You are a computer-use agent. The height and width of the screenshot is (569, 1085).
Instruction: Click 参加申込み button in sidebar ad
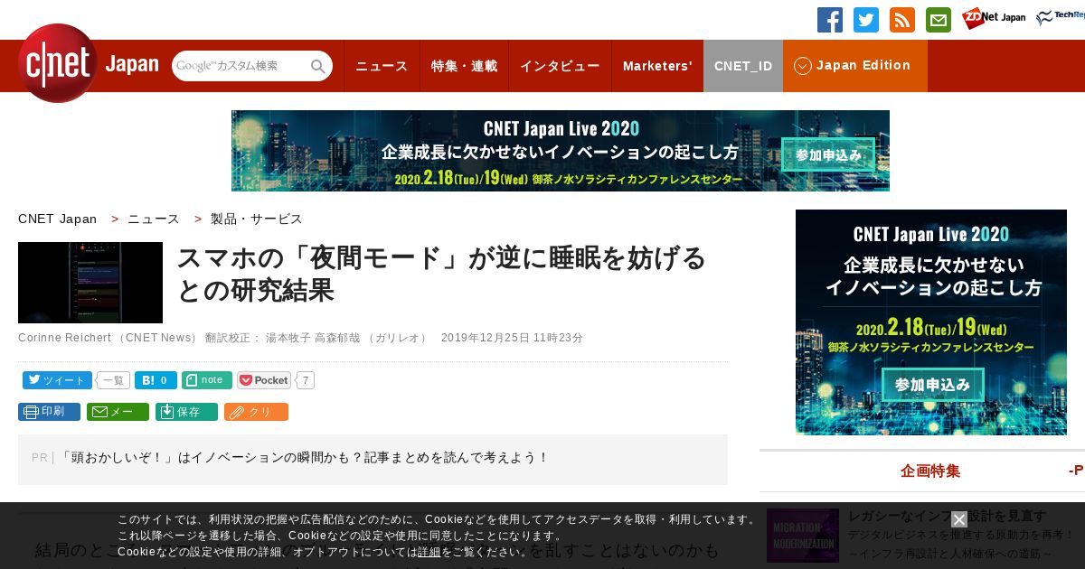tap(933, 385)
